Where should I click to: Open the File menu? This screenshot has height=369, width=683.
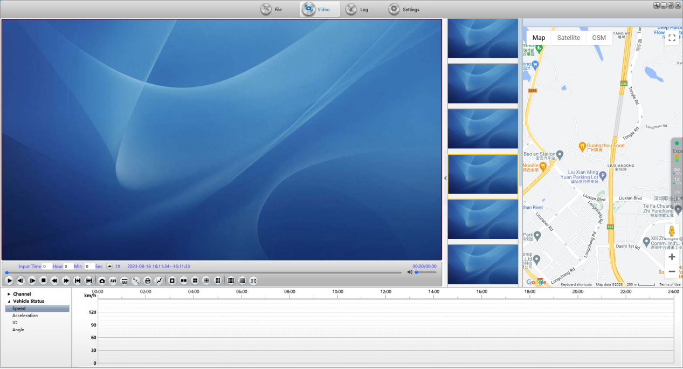click(x=271, y=9)
